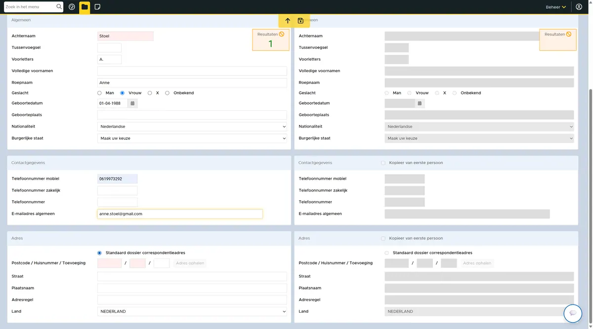This screenshot has width=593, height=329.
Task: Select Onbekend for first person's Geslacht
Action: (x=168, y=93)
